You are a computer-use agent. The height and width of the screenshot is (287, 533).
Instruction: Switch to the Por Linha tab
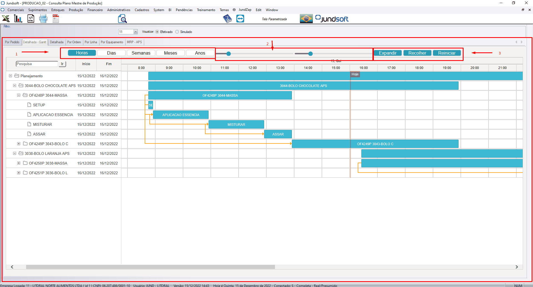pyautogui.click(x=91, y=42)
